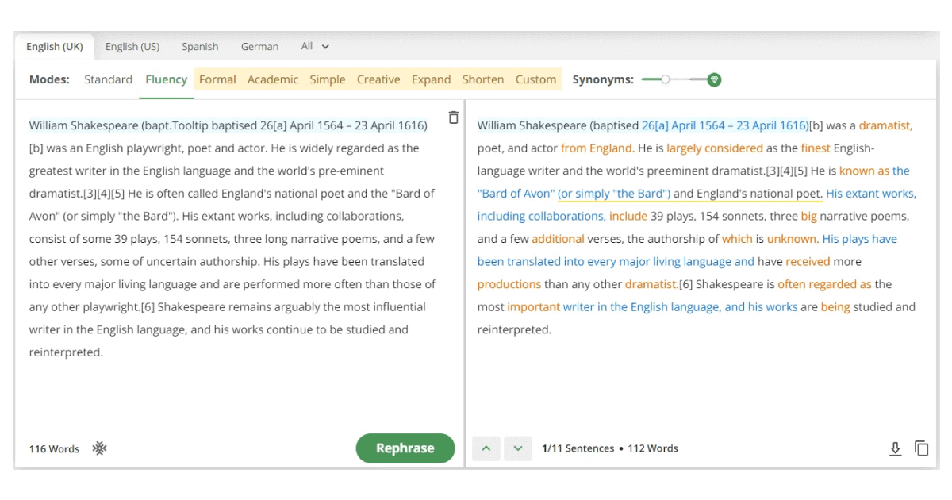Delete input text with trash icon
This screenshot has width=952, height=500.
coord(454,117)
